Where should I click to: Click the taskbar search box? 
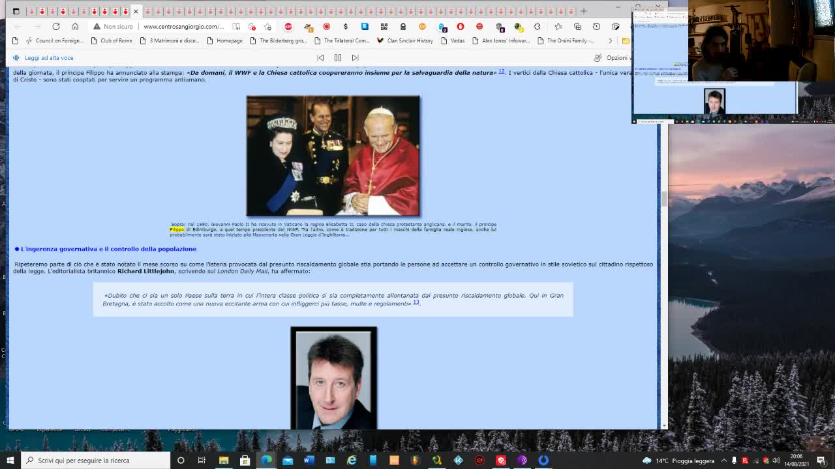pos(96,461)
